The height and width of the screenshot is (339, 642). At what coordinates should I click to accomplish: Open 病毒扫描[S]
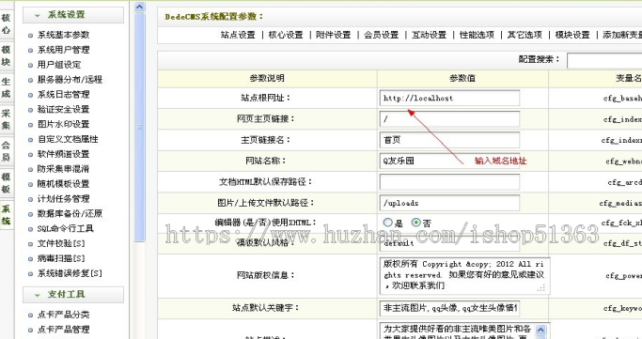pos(61,258)
